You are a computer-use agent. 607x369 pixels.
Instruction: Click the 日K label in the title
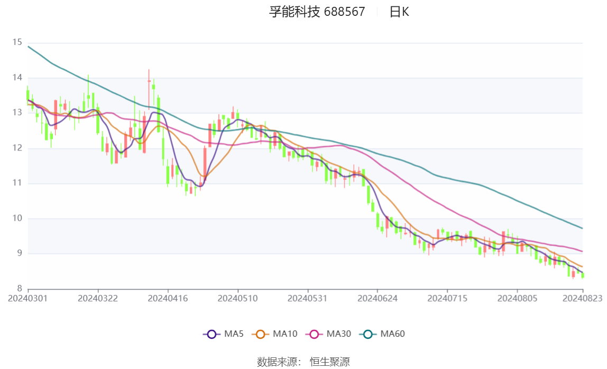(399, 12)
